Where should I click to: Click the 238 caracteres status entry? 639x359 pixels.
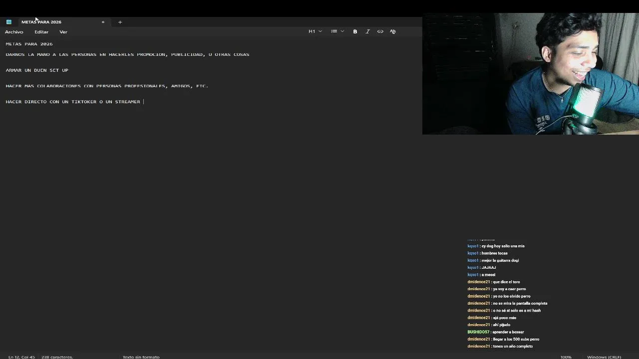click(x=57, y=357)
